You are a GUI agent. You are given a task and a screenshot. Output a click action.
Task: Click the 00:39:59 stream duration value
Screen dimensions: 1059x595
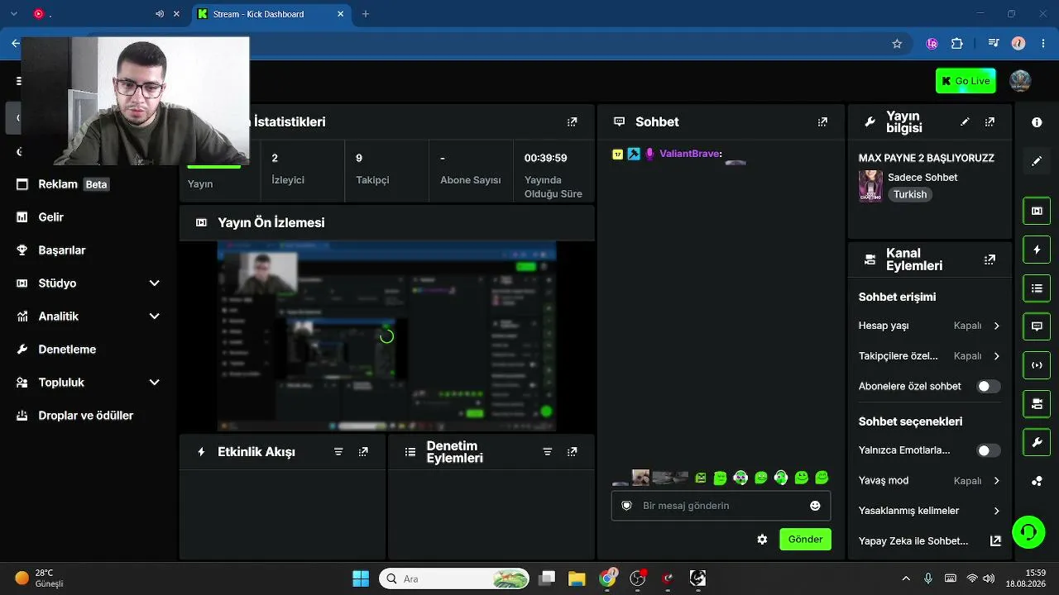(546, 158)
